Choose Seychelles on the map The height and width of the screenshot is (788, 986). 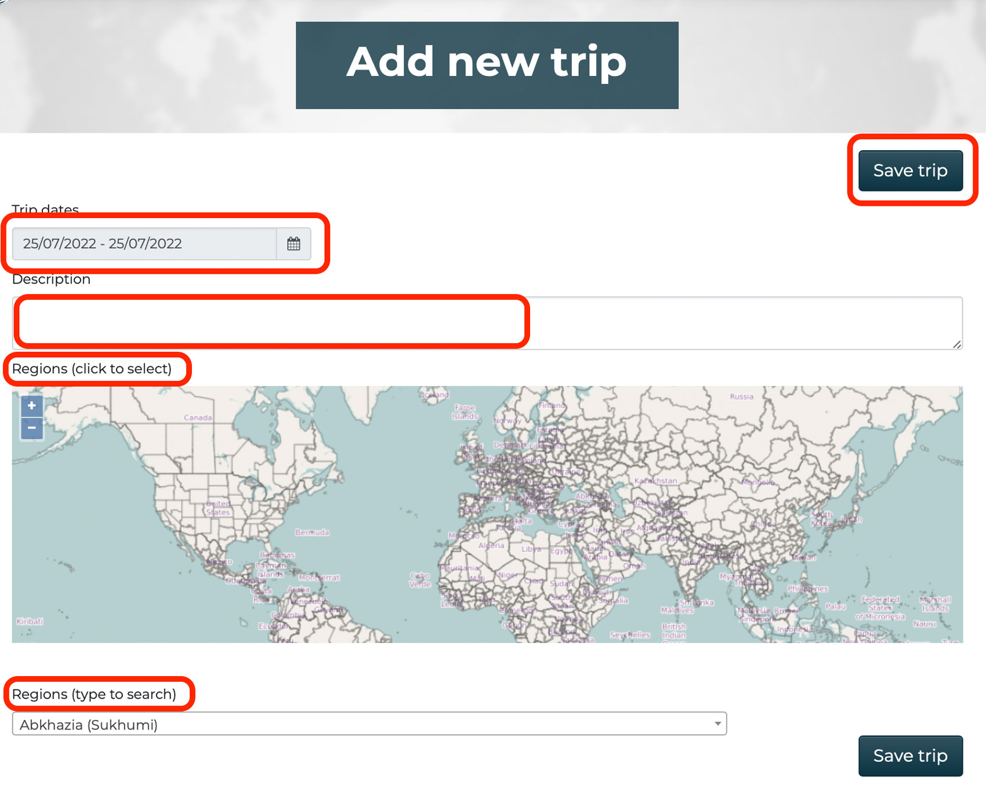(x=630, y=635)
